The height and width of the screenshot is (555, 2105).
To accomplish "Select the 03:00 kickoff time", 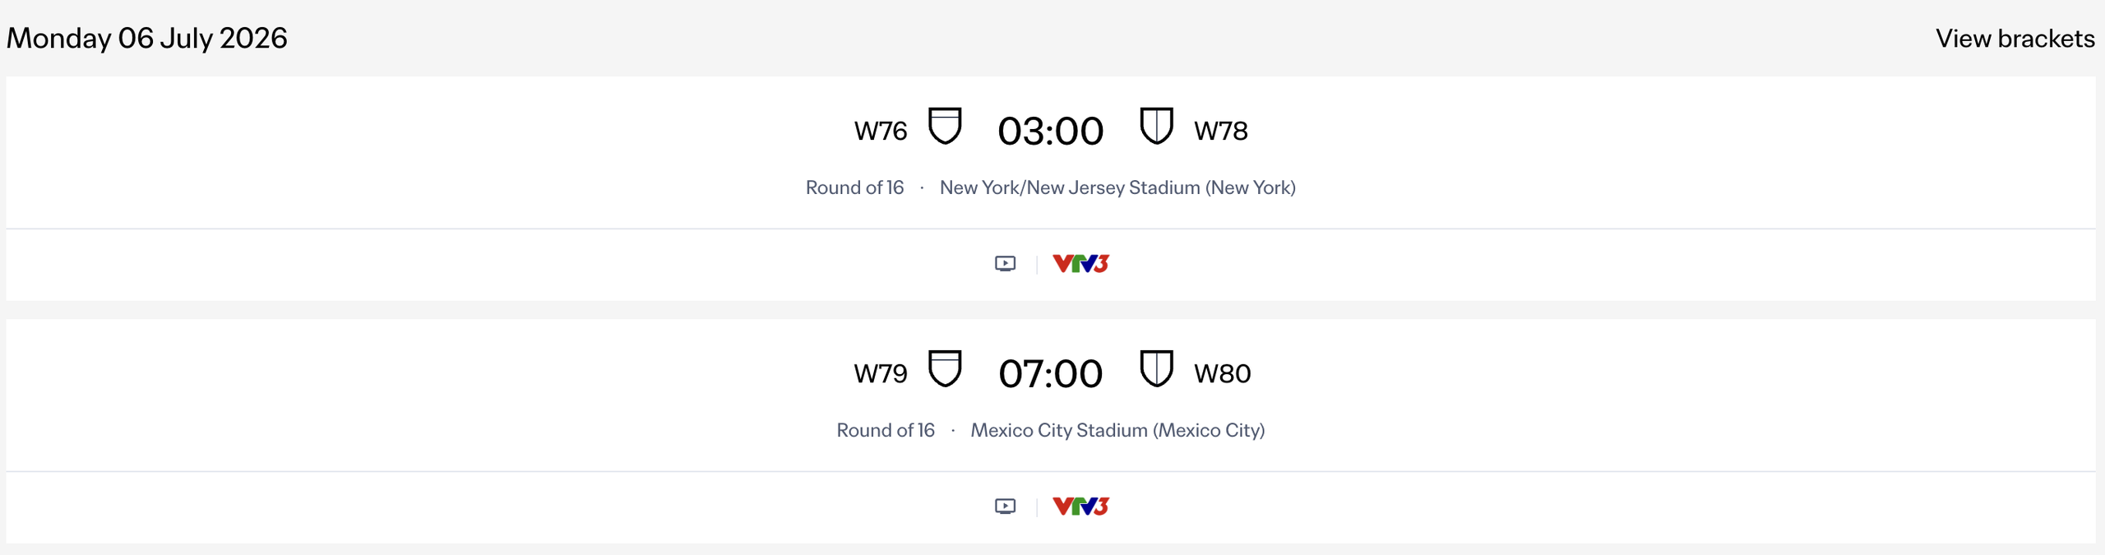I will (x=1050, y=132).
